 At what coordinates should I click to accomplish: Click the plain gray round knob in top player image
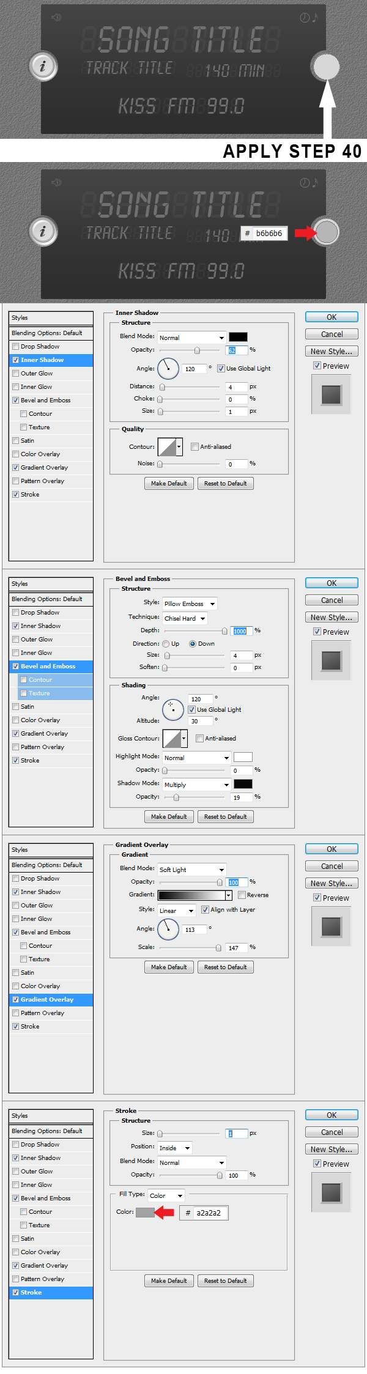click(325, 66)
